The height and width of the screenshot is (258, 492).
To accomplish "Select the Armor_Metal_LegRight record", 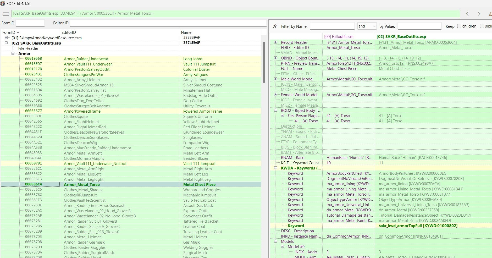I will click(x=84, y=179).
